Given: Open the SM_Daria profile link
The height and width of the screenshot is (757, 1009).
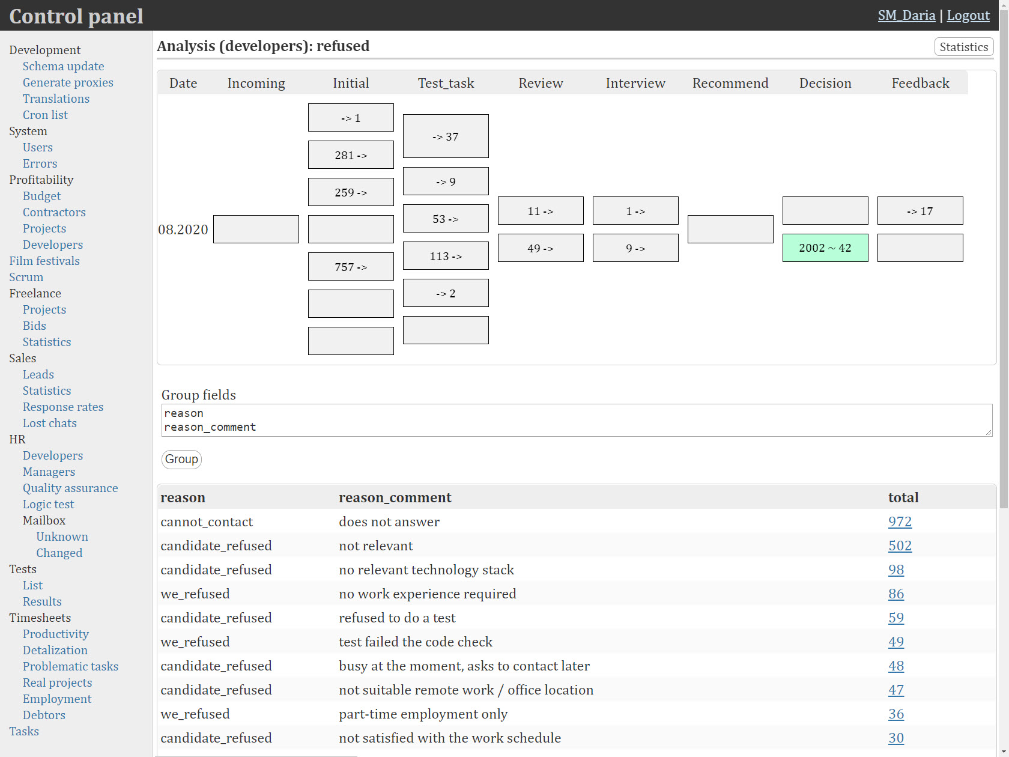Looking at the screenshot, I should click(x=906, y=16).
